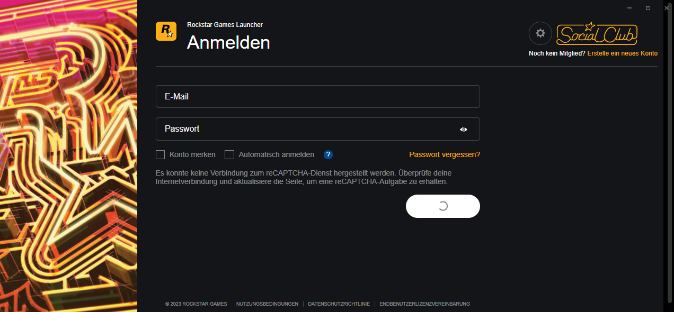This screenshot has width=674, height=312.
Task: Click inside the Passwort field
Action: pos(317,129)
